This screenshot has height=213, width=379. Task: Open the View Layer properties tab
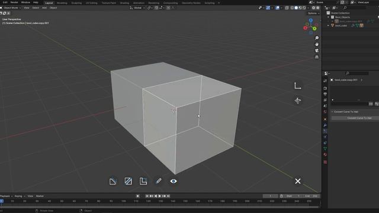click(325, 100)
